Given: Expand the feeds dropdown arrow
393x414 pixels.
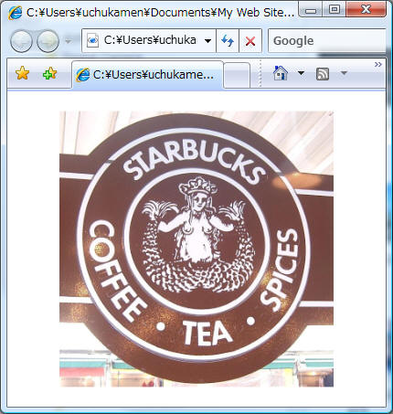Looking at the screenshot, I should pos(344,73).
